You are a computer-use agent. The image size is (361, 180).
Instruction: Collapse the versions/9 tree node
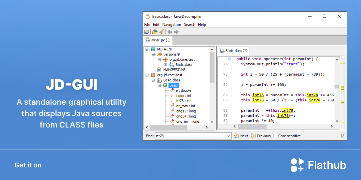(x=153, y=54)
